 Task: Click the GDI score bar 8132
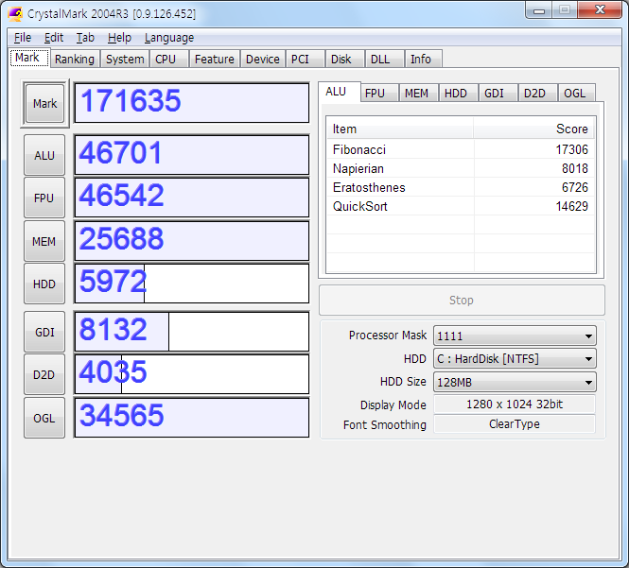pyautogui.click(x=192, y=332)
